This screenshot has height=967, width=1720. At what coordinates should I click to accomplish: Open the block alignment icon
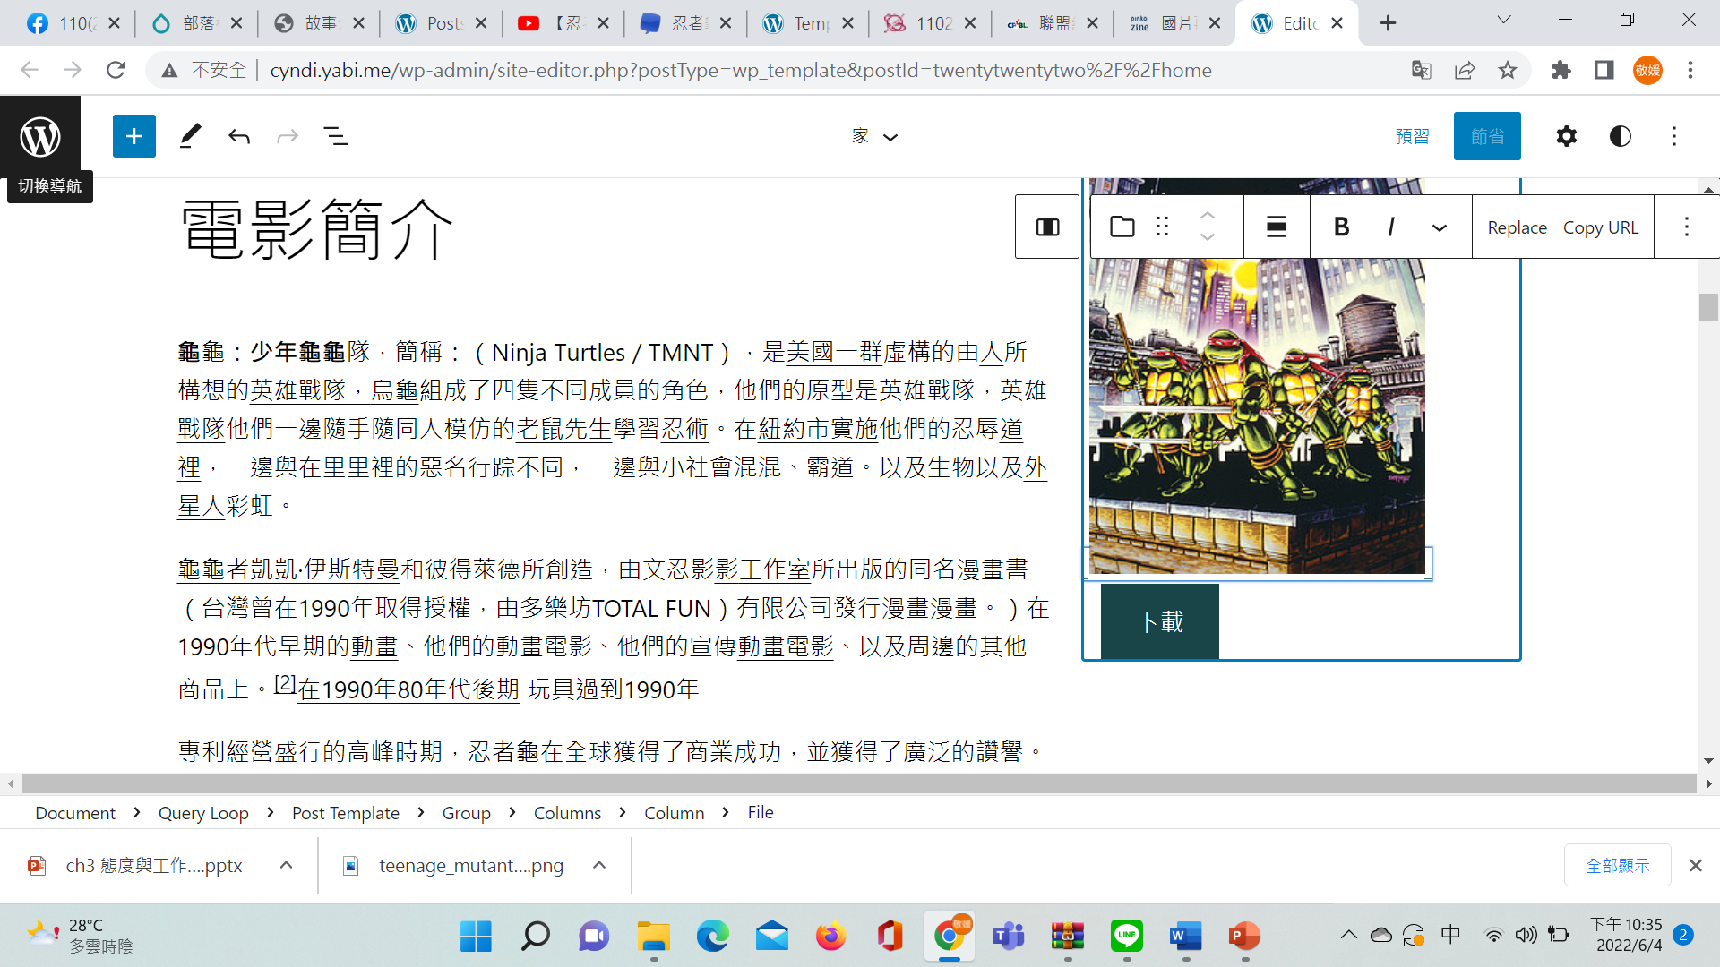tap(1276, 227)
